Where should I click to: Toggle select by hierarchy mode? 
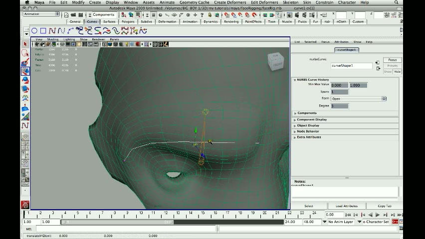(x=124, y=15)
